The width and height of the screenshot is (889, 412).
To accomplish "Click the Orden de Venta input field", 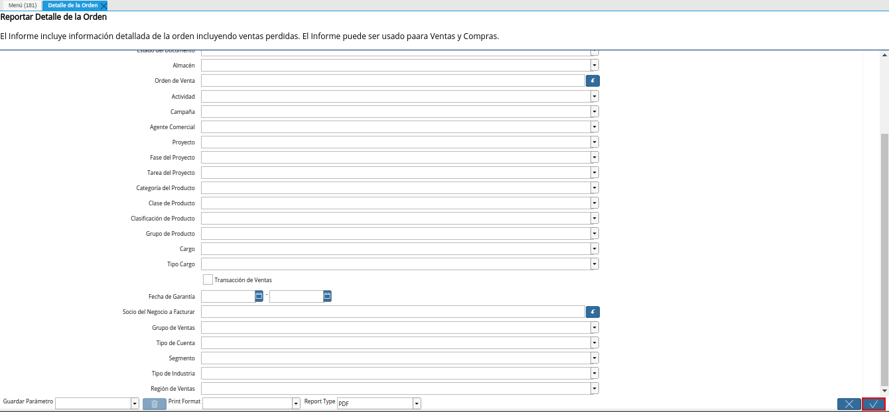I will coord(393,81).
